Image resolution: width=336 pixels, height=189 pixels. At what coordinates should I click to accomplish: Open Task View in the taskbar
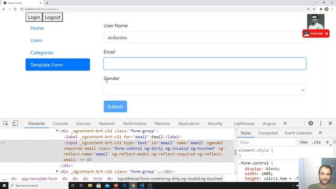[x=81, y=185]
